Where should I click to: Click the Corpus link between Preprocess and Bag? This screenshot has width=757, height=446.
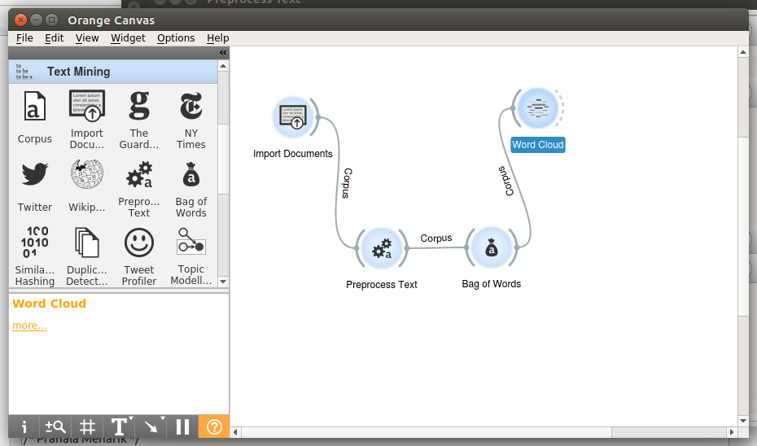[436, 238]
